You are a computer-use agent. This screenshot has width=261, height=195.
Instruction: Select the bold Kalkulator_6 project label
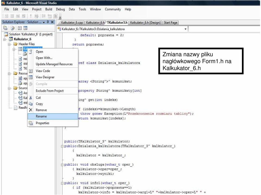click(x=23, y=39)
